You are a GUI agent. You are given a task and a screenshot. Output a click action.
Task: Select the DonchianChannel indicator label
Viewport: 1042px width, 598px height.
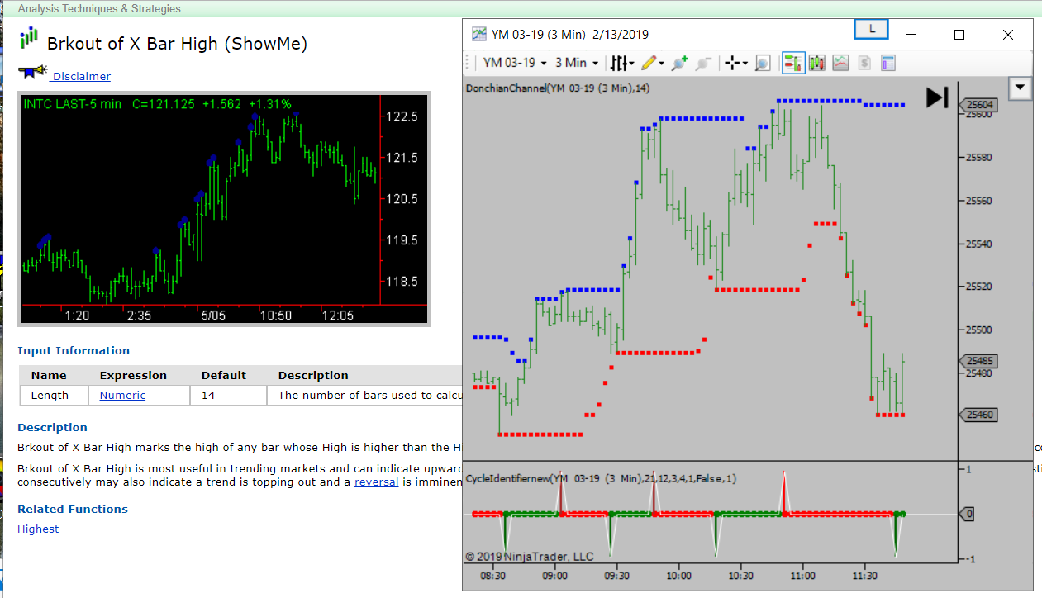point(557,88)
